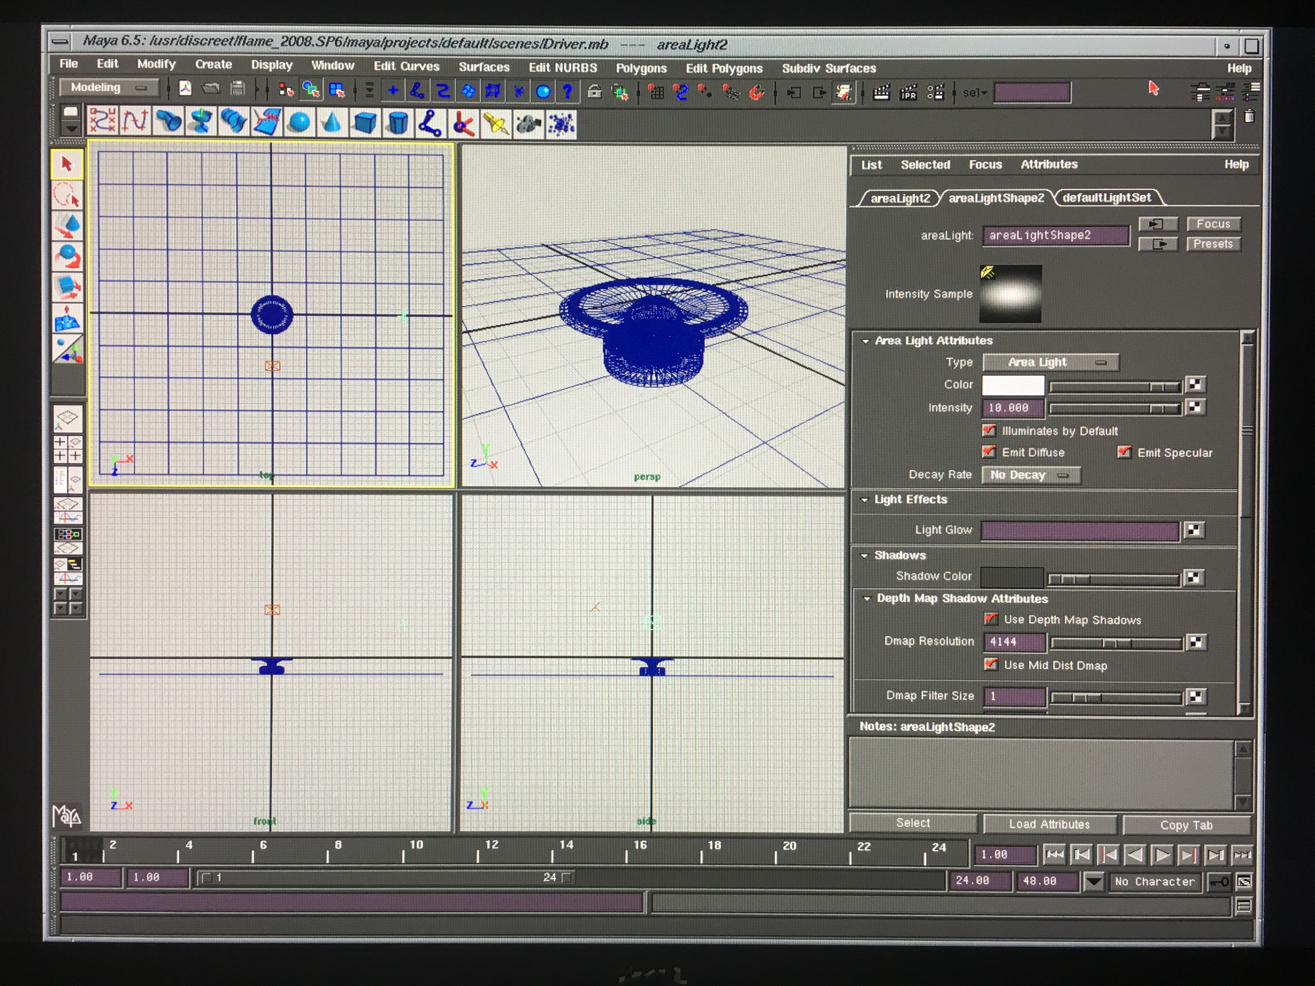Open the Modeling menu set dropdown
The width and height of the screenshot is (1315, 986).
109,87
